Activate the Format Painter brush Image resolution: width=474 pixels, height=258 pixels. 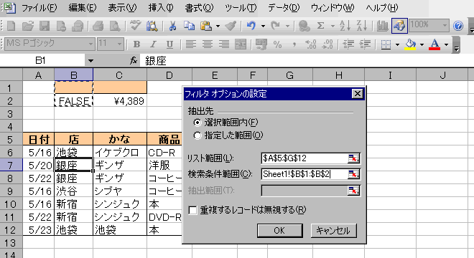click(231, 26)
